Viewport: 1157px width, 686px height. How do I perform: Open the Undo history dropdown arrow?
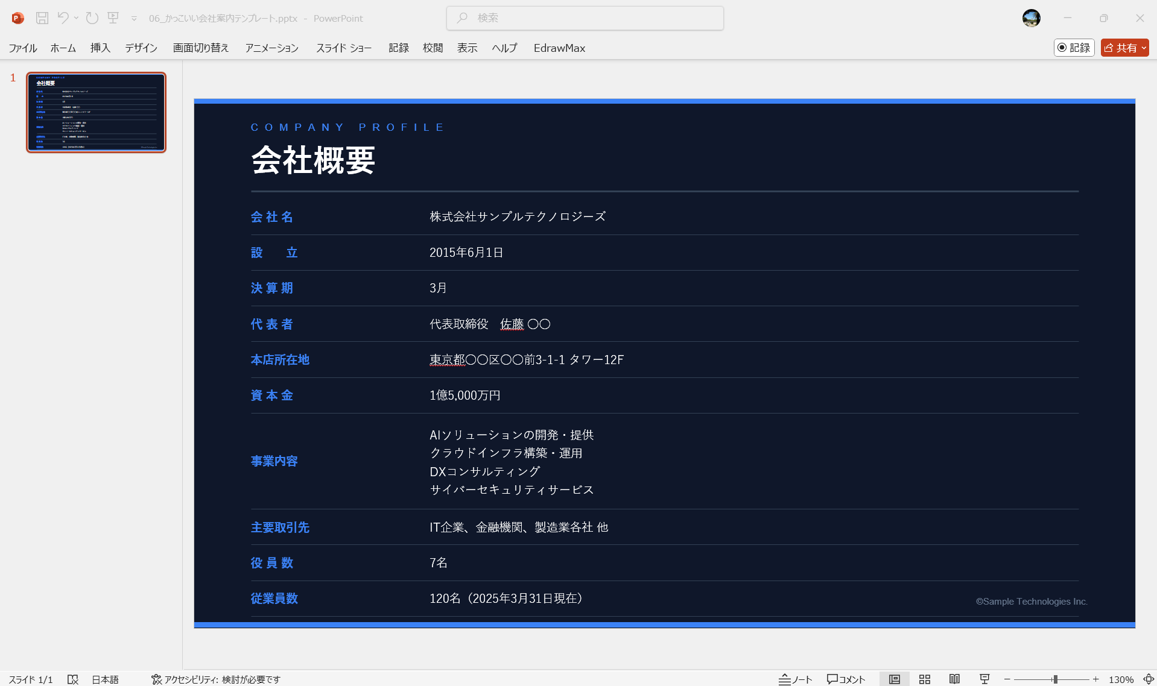point(75,20)
